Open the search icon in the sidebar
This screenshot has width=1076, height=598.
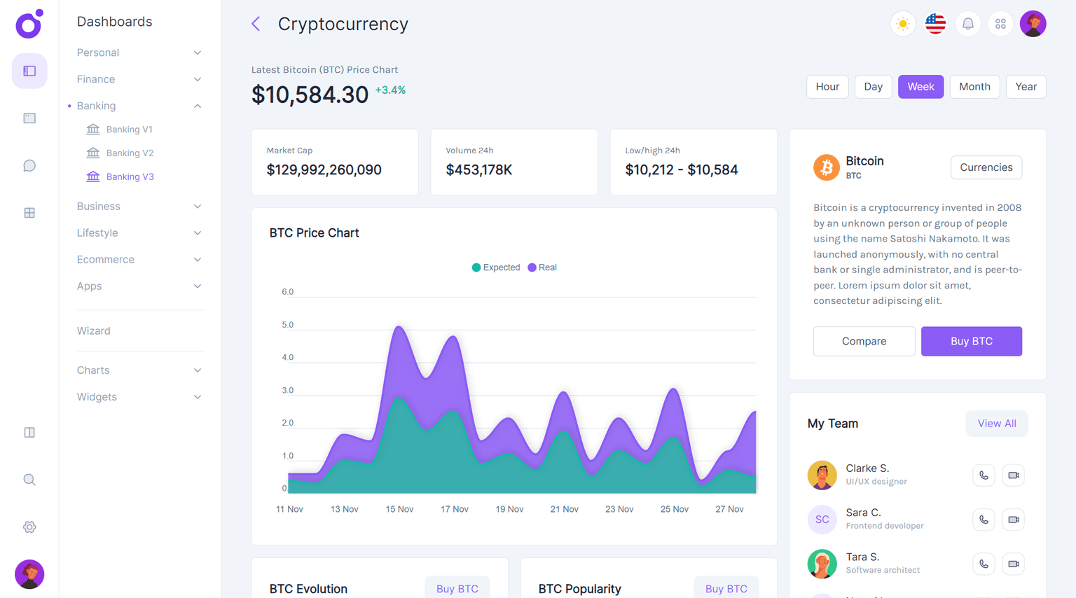[29, 479]
